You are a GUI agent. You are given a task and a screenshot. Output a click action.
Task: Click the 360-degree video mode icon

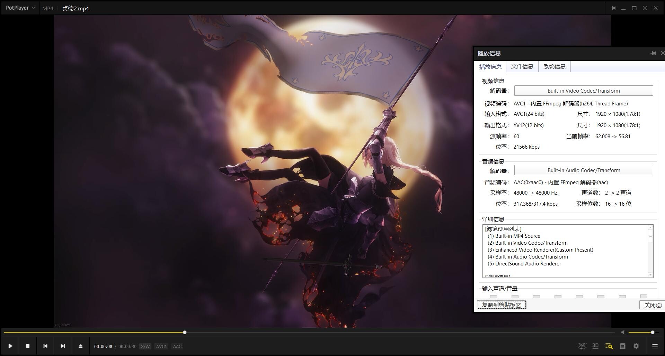pyautogui.click(x=582, y=346)
